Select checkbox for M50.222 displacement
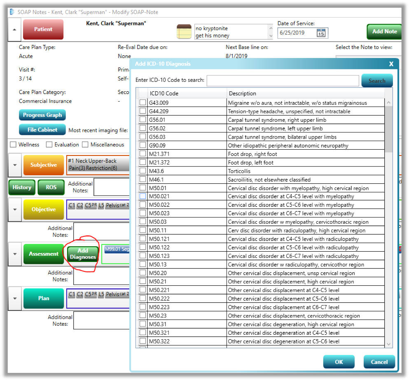The width and height of the screenshot is (409, 380). coord(143,298)
